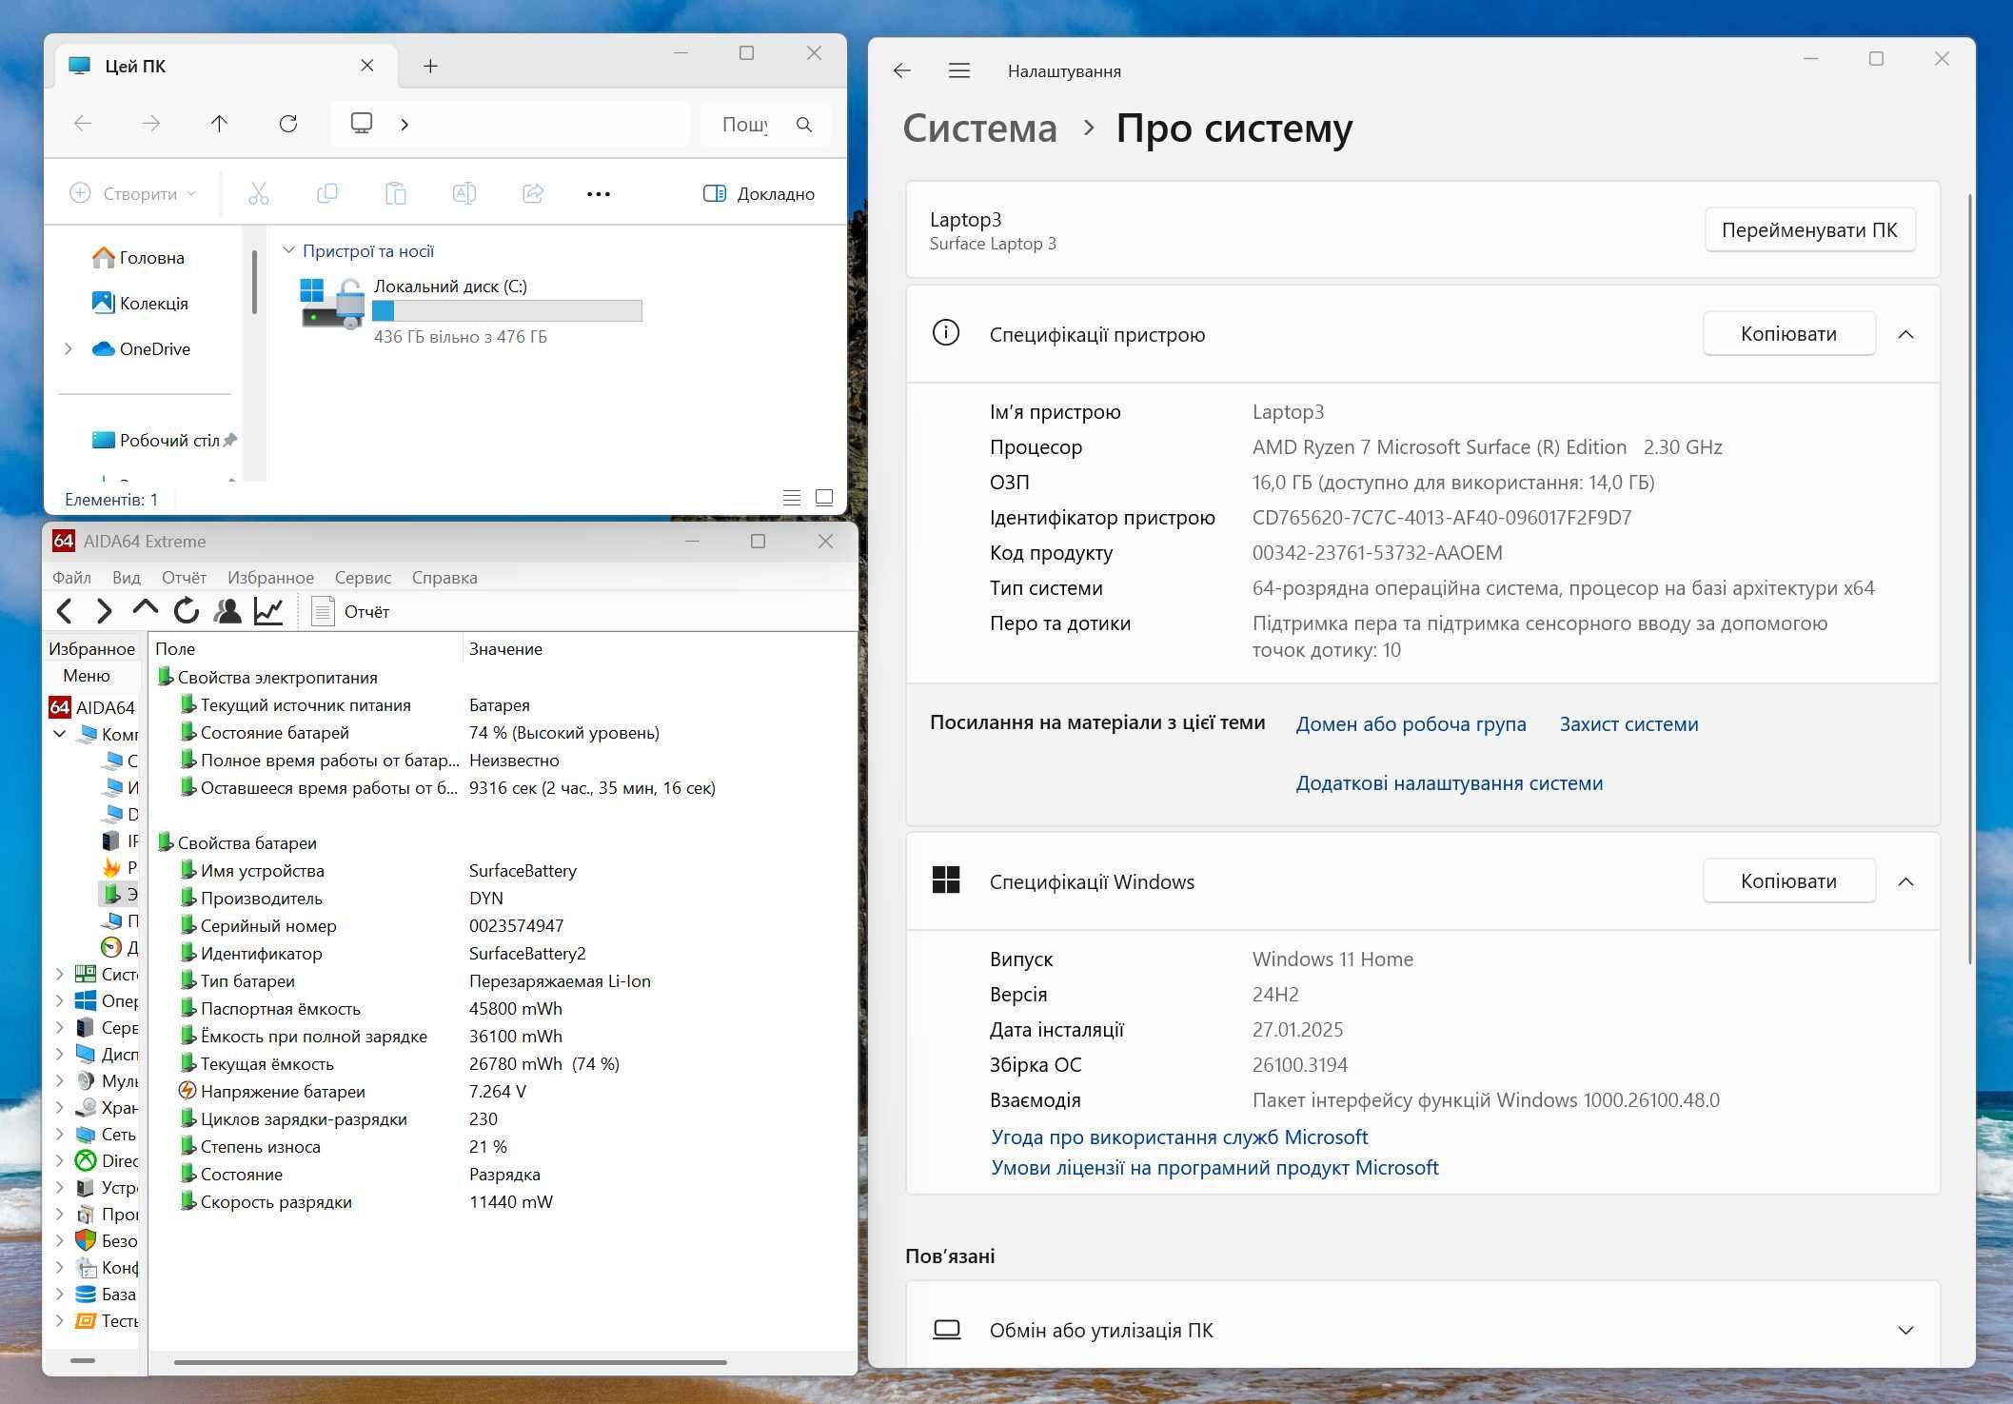Switch Explorer to large tiles view icon
This screenshot has height=1404, width=2013.
coord(824,497)
